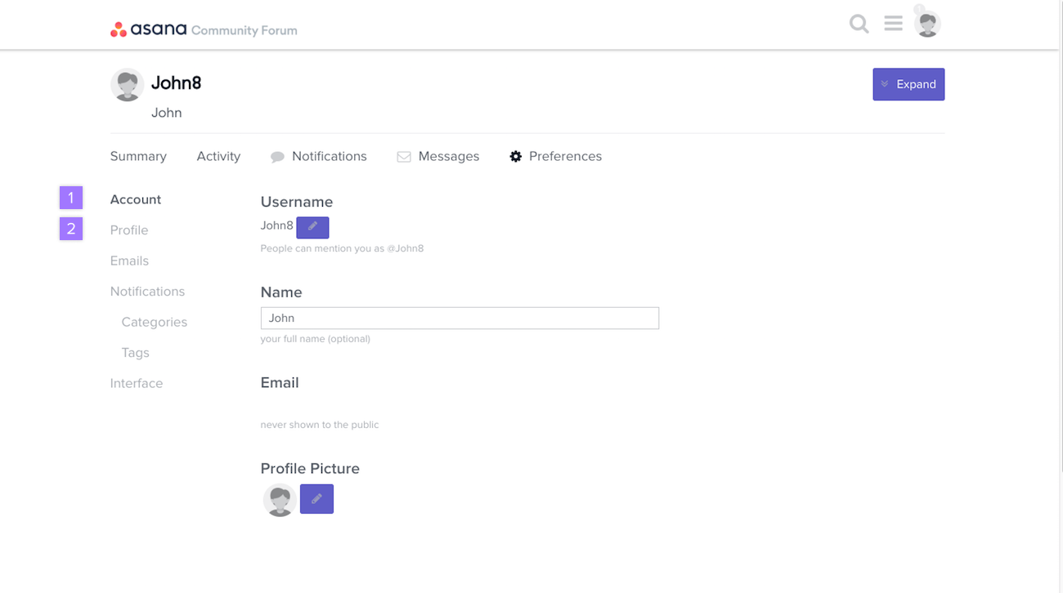This screenshot has width=1063, height=593.
Task: Select Profile in the preferences sidebar
Action: point(129,230)
